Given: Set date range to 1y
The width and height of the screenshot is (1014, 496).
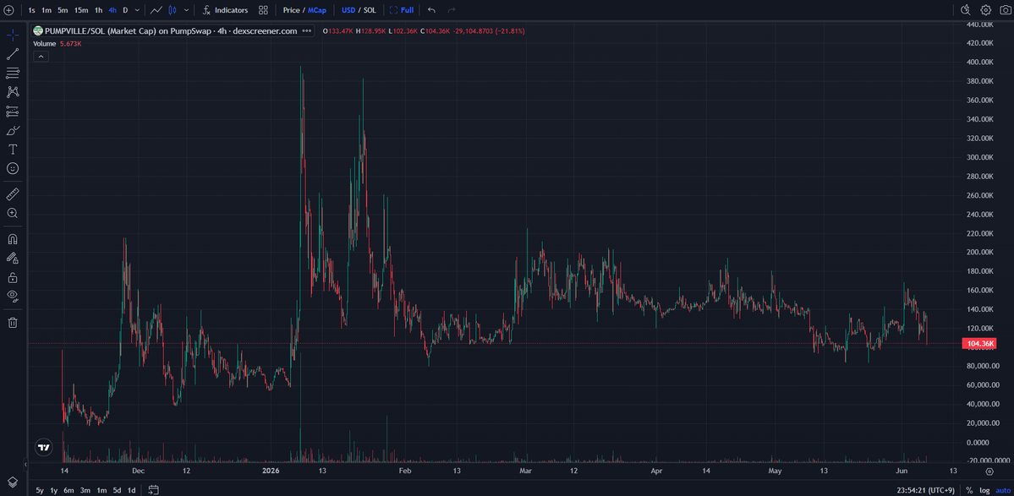Looking at the screenshot, I should (54, 490).
